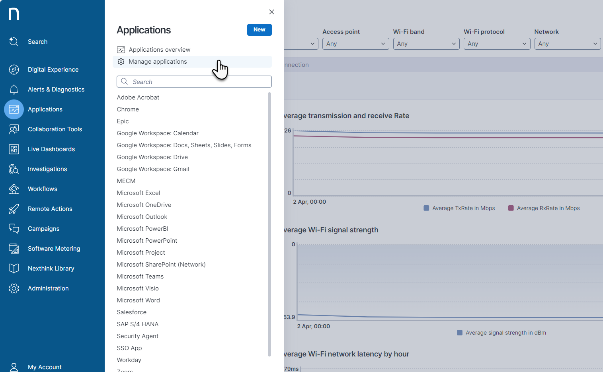Image resolution: width=603 pixels, height=372 pixels.
Task: Click the Administration gear icon
Action: coord(14,288)
